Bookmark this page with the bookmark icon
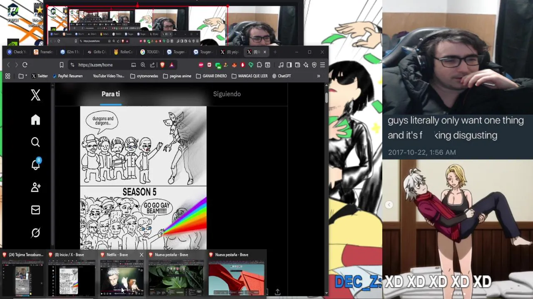The image size is (533, 299). click(x=61, y=65)
